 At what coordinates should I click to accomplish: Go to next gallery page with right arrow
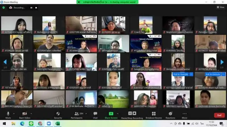pyautogui.click(x=222, y=62)
